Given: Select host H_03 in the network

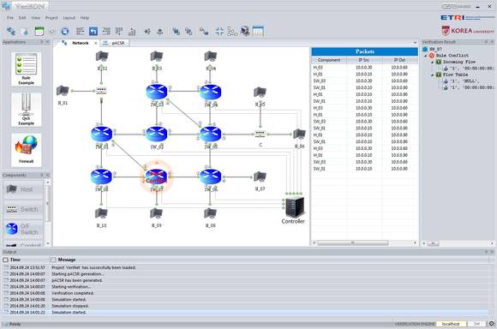Looking at the screenshot, I should coord(157,57).
